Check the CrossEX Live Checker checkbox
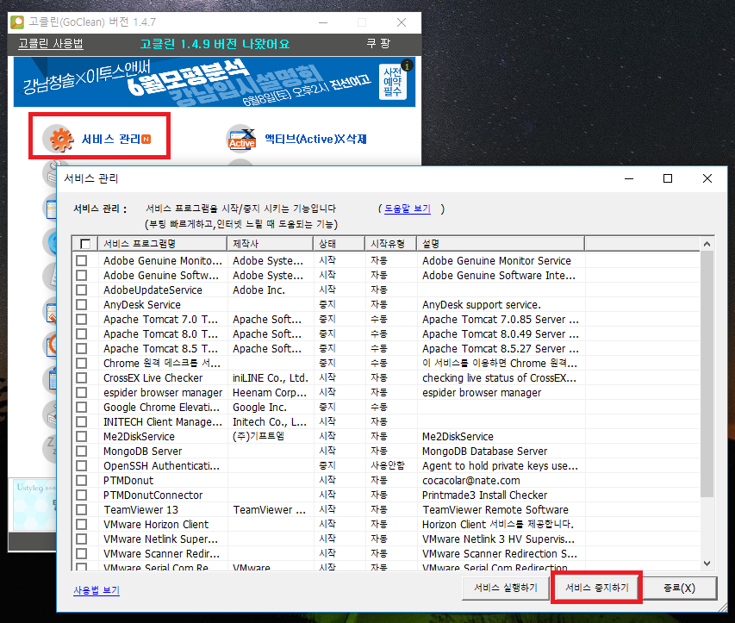 coord(82,377)
